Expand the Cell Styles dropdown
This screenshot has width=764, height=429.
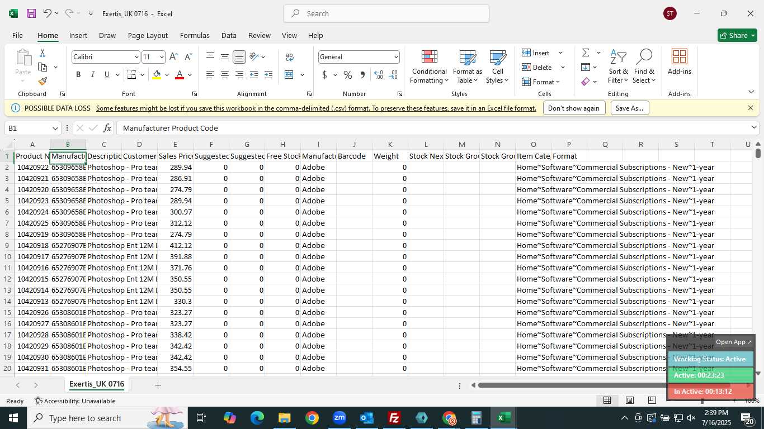coord(498,66)
